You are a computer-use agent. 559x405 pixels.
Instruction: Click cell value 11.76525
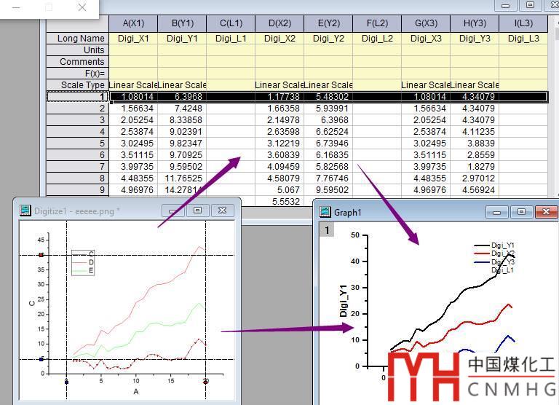point(182,178)
